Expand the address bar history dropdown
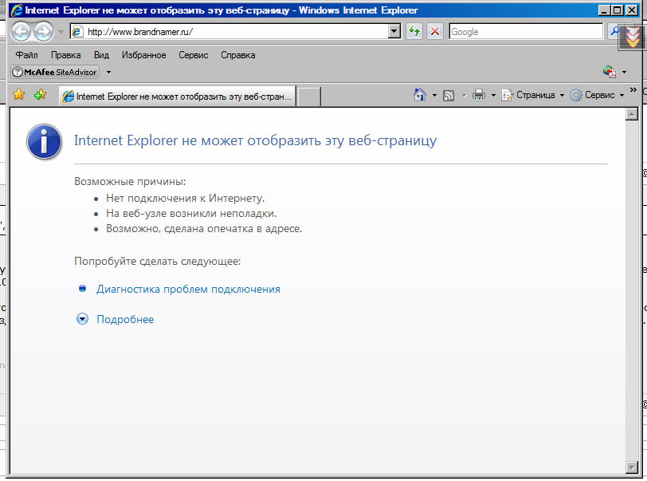Screen dimensions: 647x481 394,32
